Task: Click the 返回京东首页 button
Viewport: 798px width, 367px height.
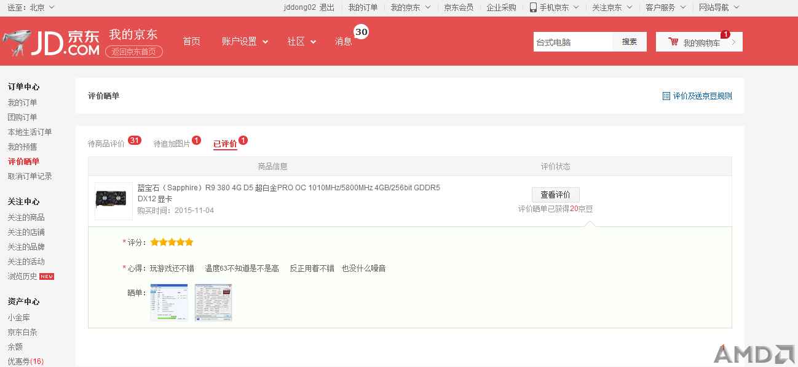Action: 134,52
